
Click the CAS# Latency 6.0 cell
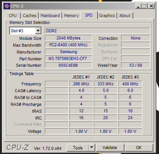[130, 90]
